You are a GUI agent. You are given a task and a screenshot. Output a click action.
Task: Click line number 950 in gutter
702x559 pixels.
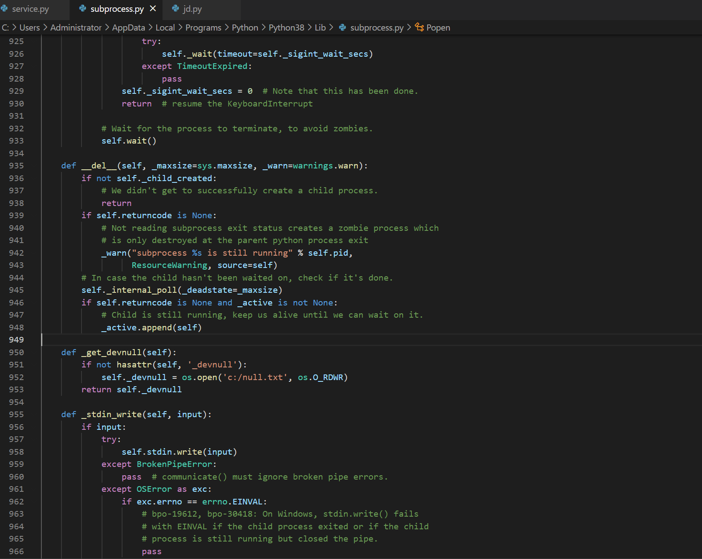[x=16, y=352]
